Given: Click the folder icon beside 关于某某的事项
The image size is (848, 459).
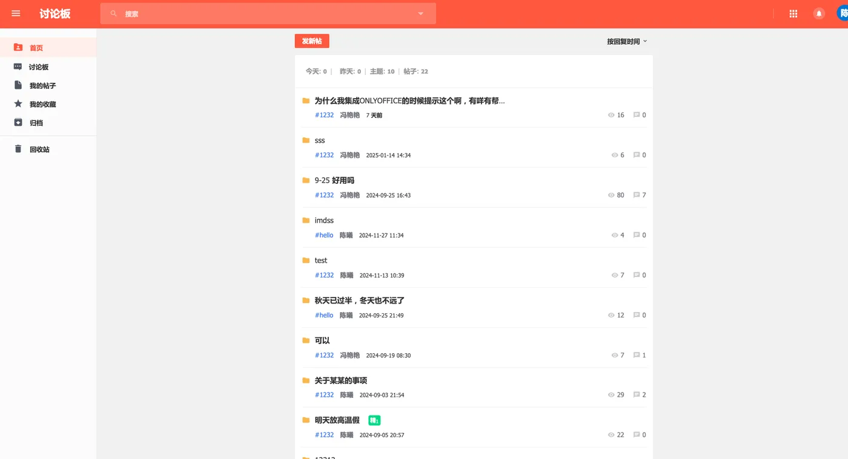Looking at the screenshot, I should (x=306, y=380).
